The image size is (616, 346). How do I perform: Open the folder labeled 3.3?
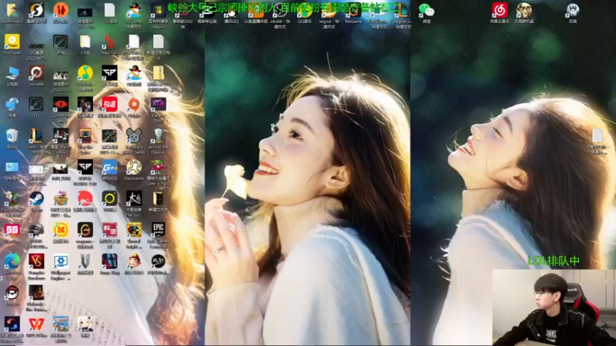(x=85, y=42)
